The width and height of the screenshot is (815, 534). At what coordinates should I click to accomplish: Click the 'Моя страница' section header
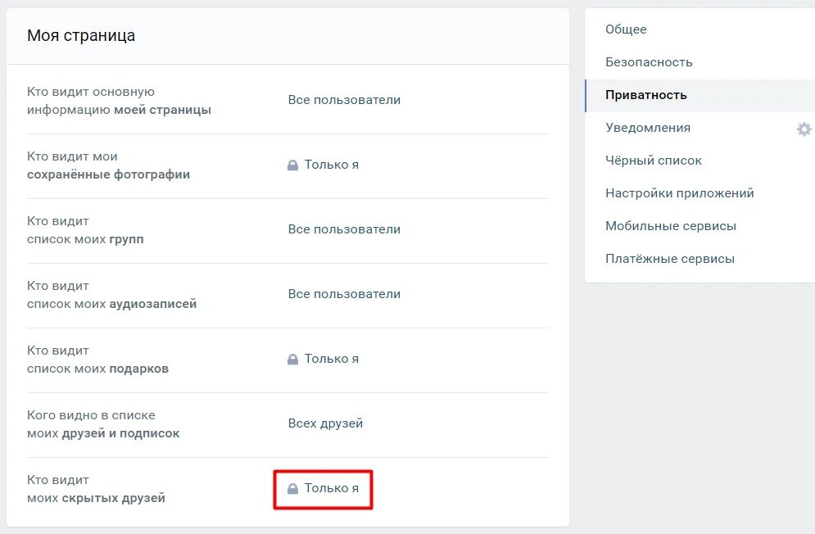point(81,36)
